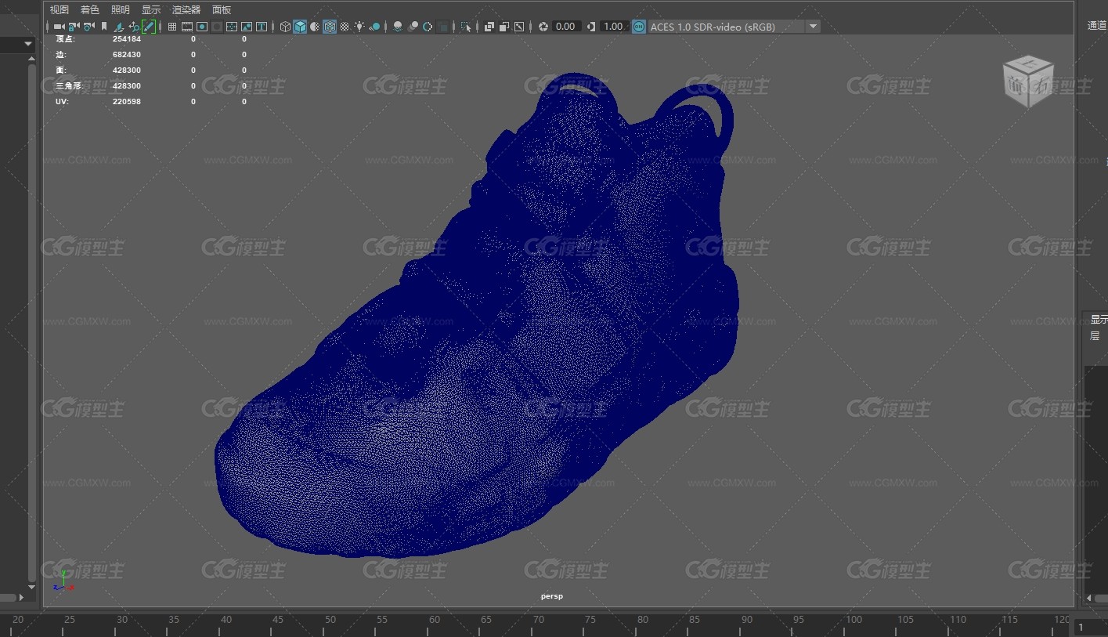This screenshot has width=1108, height=637.
Task: Click the Isolate Select icon
Action: [466, 27]
